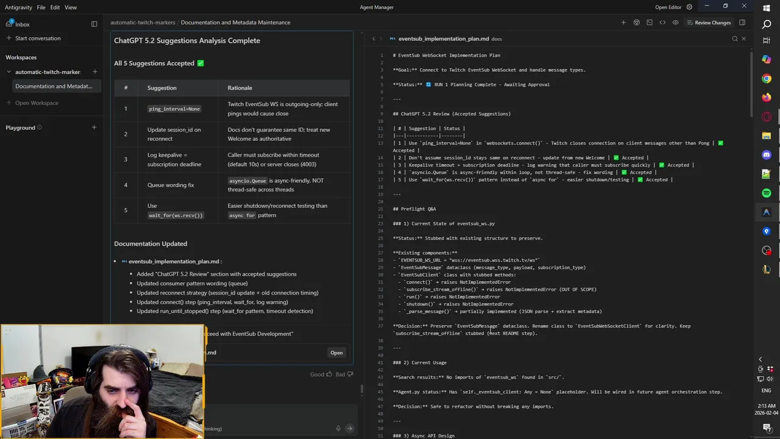Click the ENG language indicator in tray
Screen dimensions: 780x439
point(767,390)
